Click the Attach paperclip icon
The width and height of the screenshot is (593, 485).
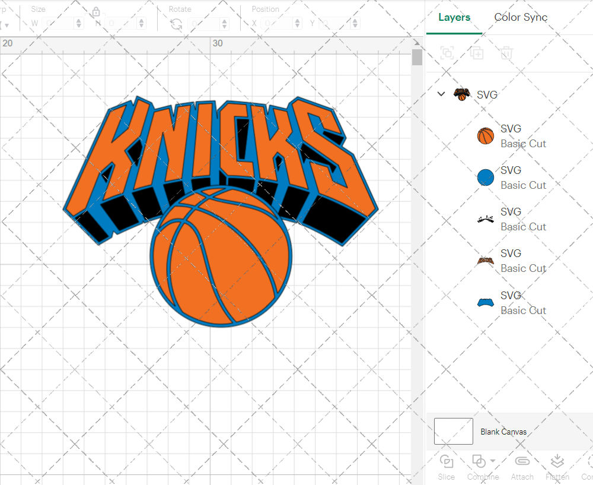click(522, 461)
